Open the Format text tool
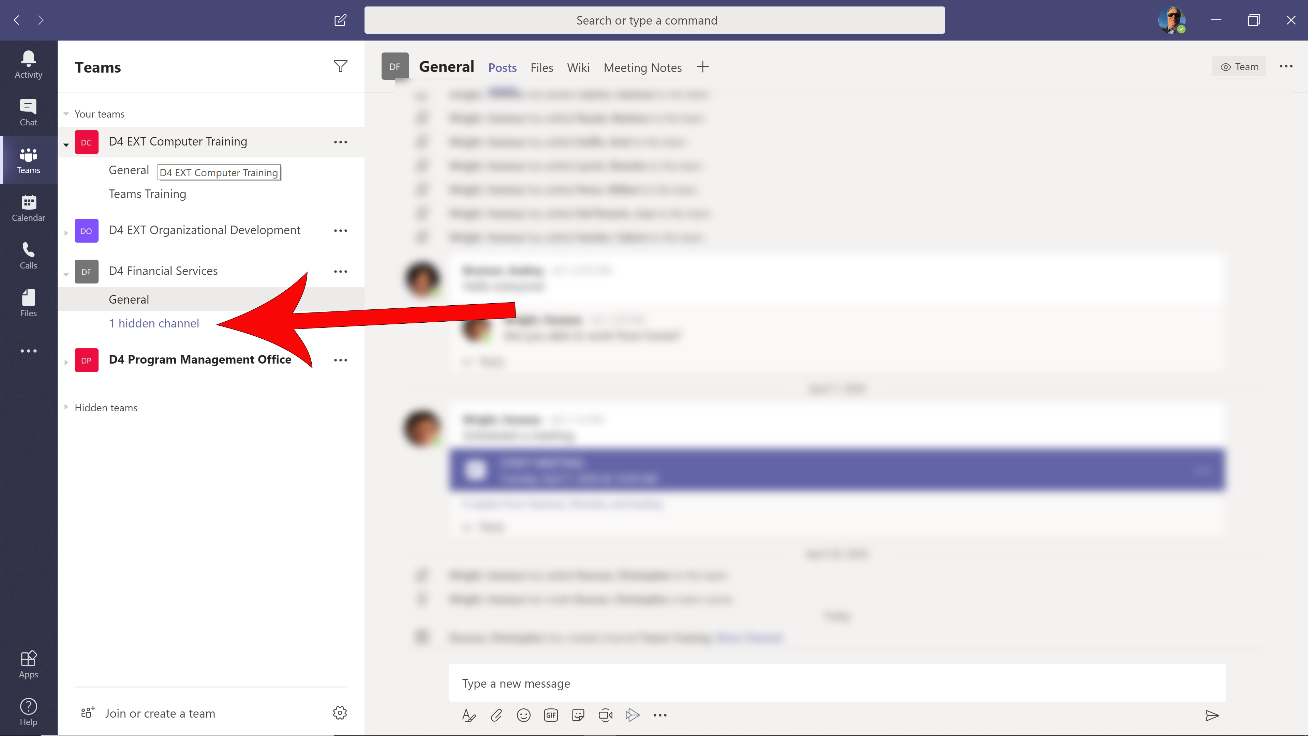The height and width of the screenshot is (736, 1308). (x=469, y=715)
